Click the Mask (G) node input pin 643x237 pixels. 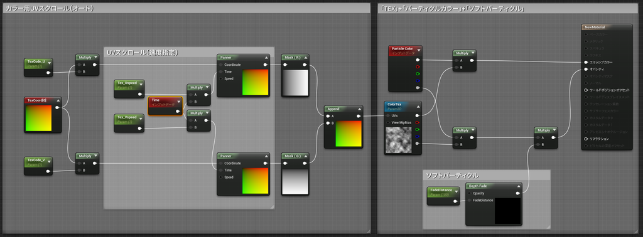click(286, 163)
